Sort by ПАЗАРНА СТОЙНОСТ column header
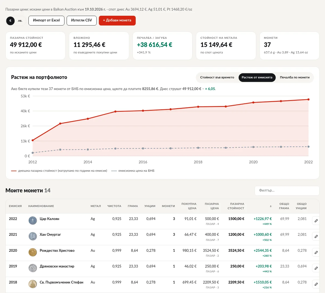 tap(236, 206)
